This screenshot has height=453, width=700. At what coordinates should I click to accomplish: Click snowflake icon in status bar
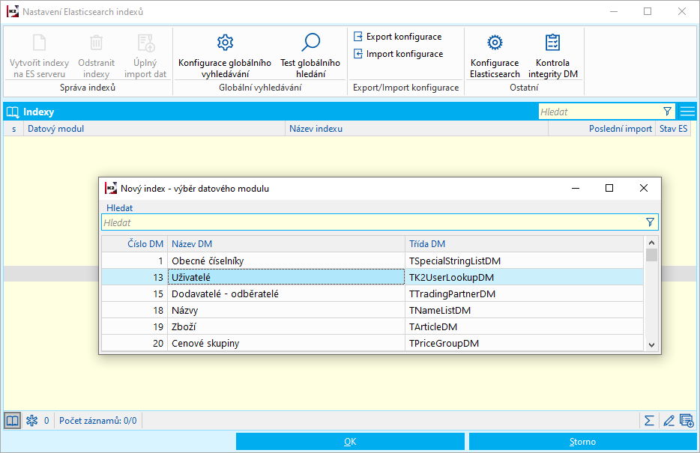click(x=31, y=420)
